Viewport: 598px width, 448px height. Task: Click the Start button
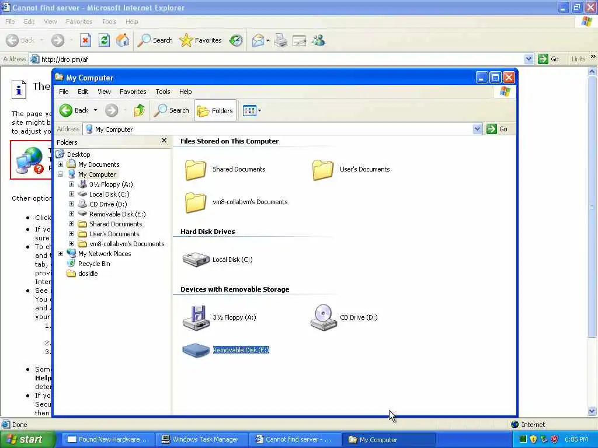[28, 440]
